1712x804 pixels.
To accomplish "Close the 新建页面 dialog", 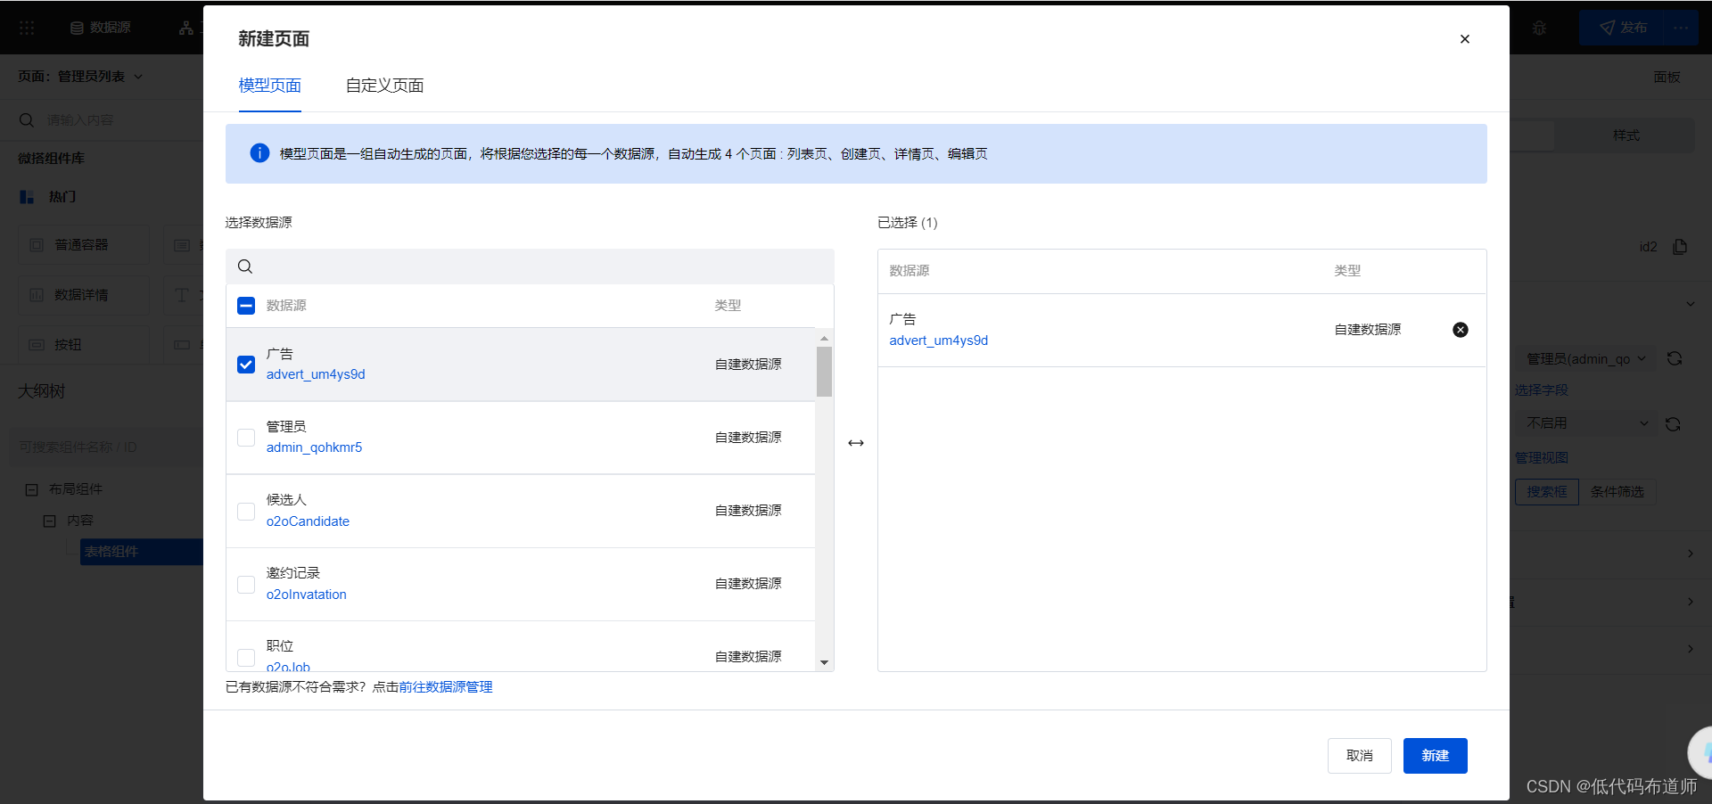I will (1464, 39).
